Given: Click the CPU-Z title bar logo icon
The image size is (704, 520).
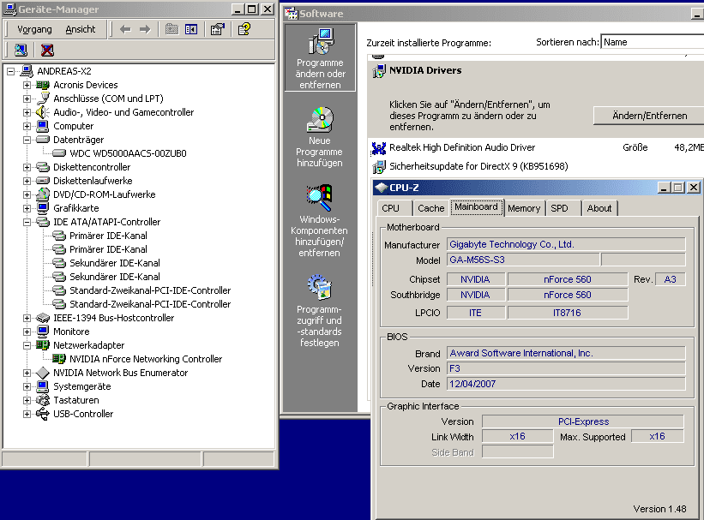Looking at the screenshot, I should (x=382, y=188).
